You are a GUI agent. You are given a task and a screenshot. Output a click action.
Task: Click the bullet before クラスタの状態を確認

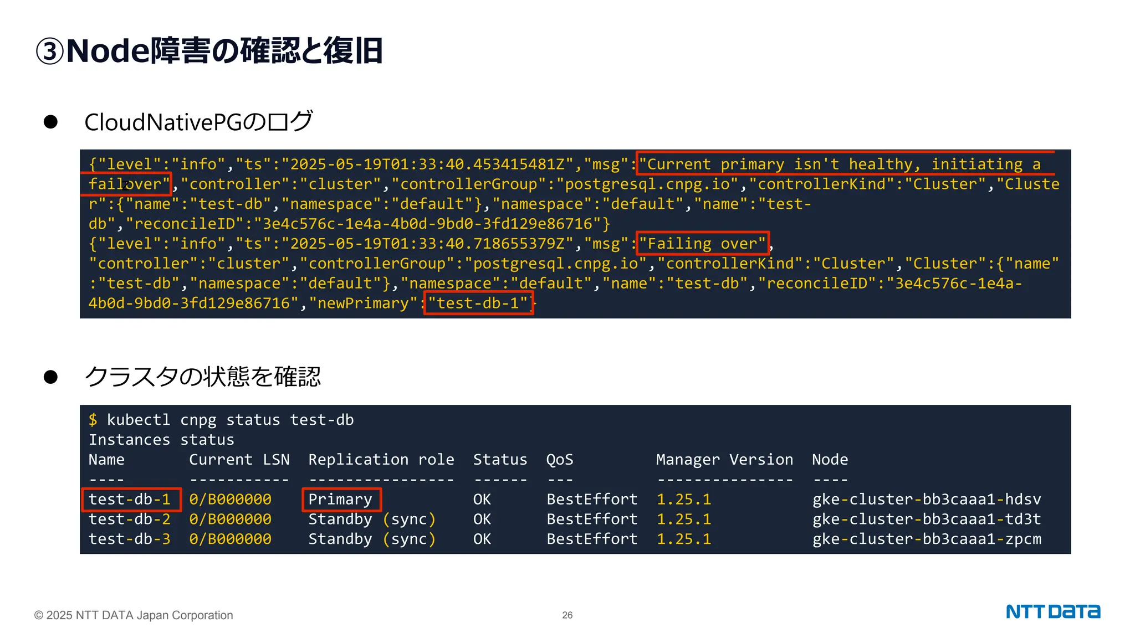pyautogui.click(x=50, y=377)
